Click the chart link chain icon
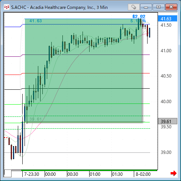 [x=134, y=7]
